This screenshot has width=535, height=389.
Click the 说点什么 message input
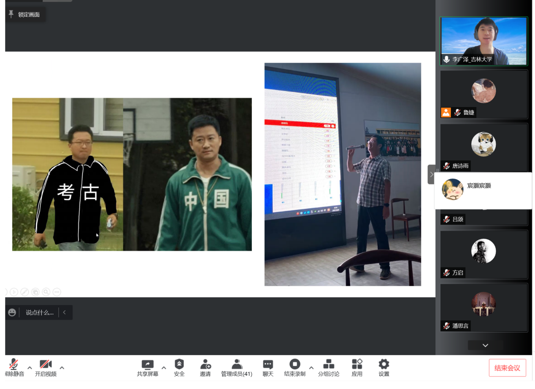40,313
